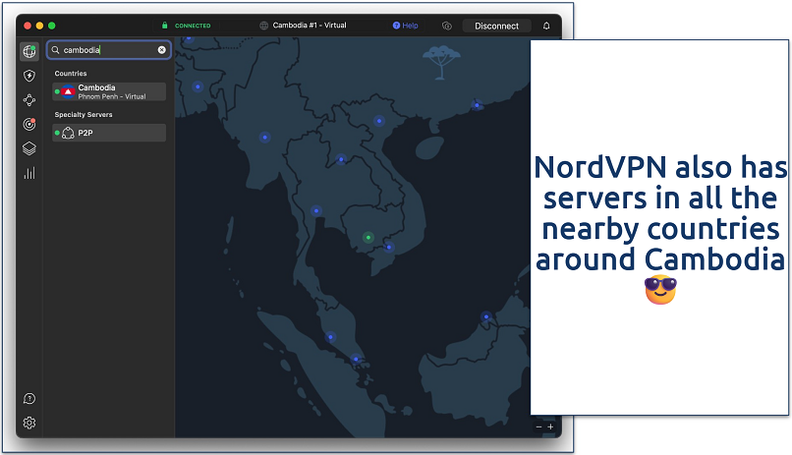Click the Vietnam Ho Chi Minh server dot

[x=388, y=247]
